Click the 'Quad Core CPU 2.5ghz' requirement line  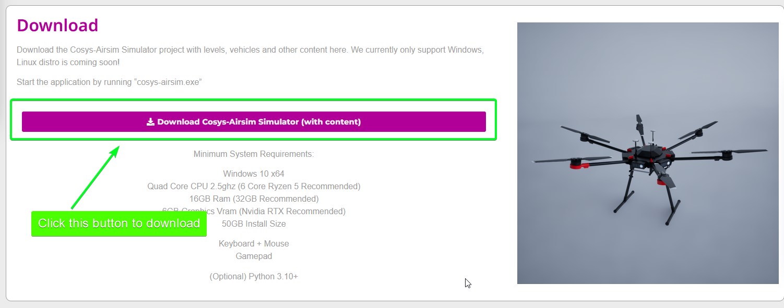click(254, 186)
